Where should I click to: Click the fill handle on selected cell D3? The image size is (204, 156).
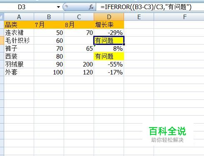pyautogui.click(x=124, y=44)
